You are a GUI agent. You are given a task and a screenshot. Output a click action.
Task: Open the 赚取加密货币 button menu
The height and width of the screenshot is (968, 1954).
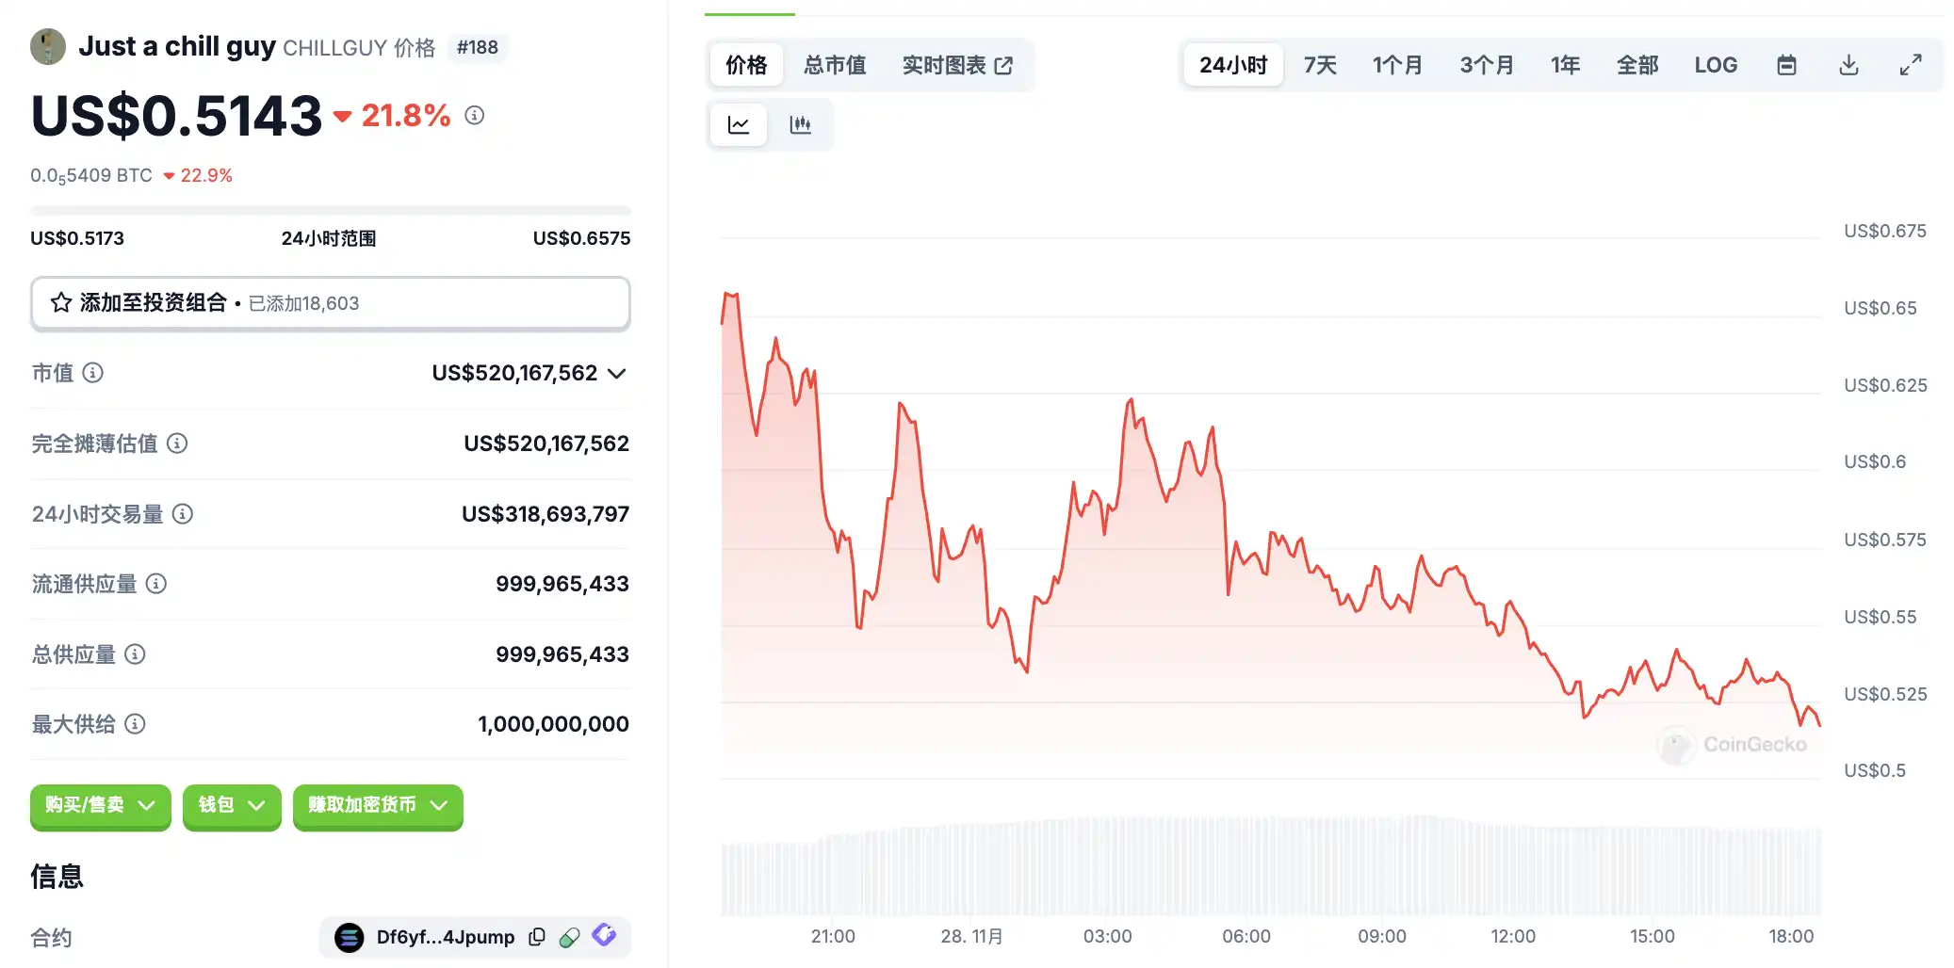coord(377,806)
